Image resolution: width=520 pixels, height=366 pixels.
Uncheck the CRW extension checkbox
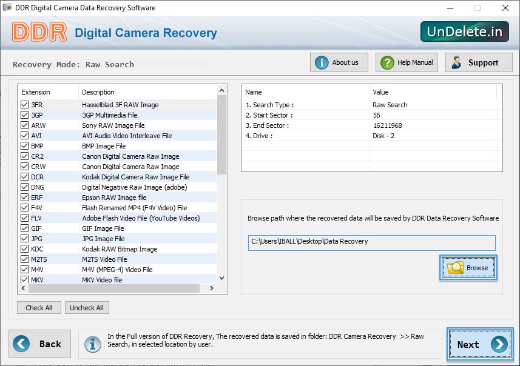(x=24, y=166)
